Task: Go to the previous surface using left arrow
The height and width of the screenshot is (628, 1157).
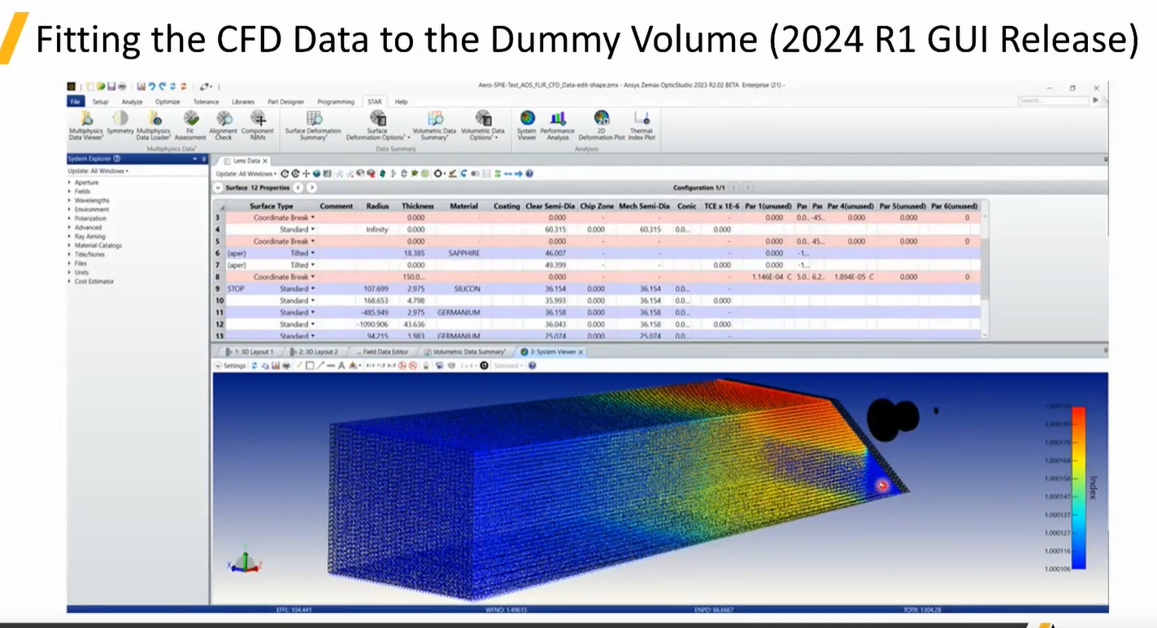Action: tap(298, 188)
